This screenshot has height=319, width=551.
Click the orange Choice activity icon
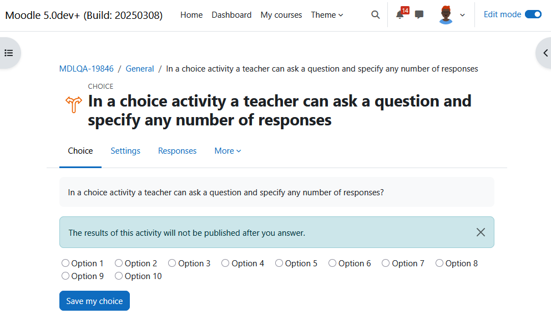pos(74,105)
